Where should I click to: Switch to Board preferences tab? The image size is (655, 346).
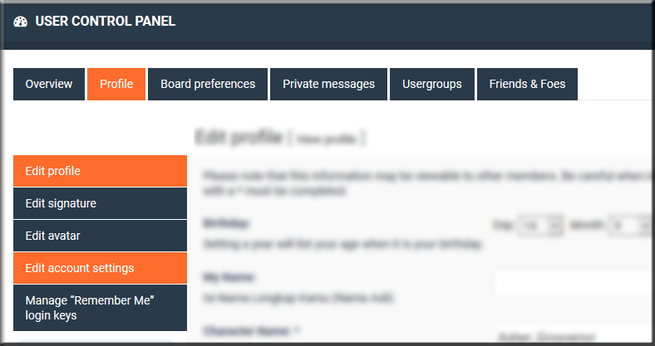(x=208, y=84)
